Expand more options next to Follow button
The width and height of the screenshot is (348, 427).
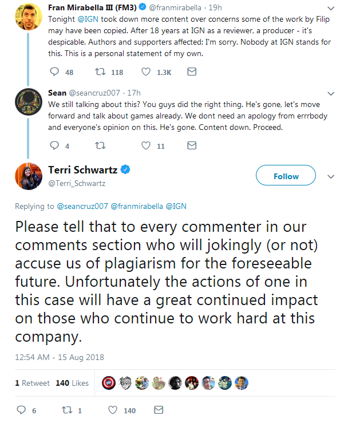coord(331,177)
